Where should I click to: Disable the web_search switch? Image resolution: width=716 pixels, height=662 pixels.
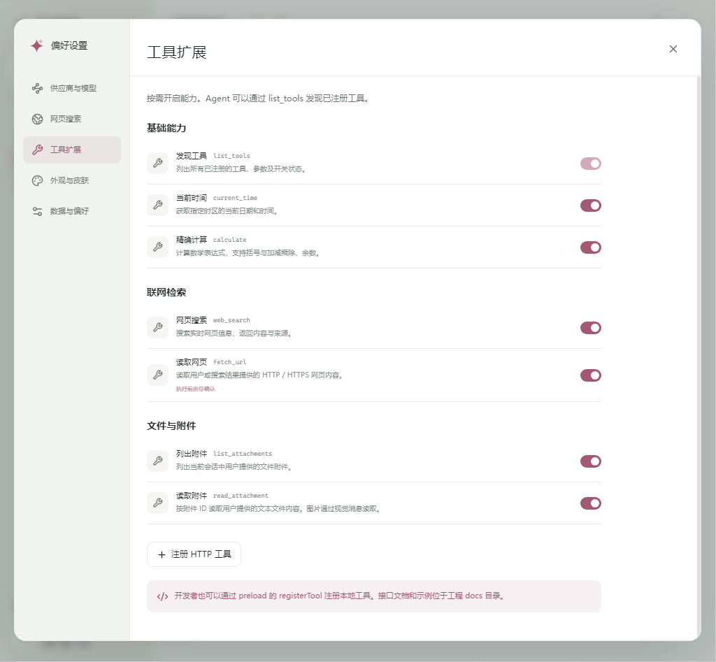[x=590, y=328]
